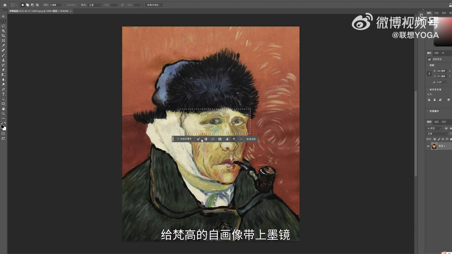Choose Add to Selection mode
The height and width of the screenshot is (254, 452).
point(27,5)
